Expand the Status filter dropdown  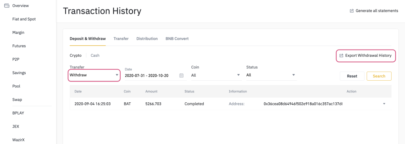pos(271,75)
